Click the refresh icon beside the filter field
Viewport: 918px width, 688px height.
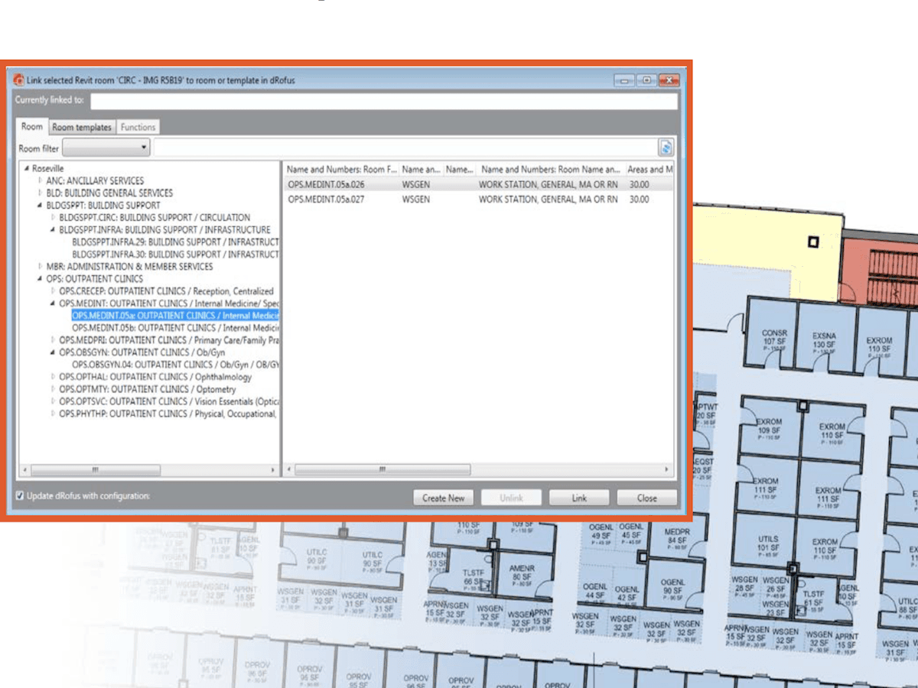pos(666,148)
